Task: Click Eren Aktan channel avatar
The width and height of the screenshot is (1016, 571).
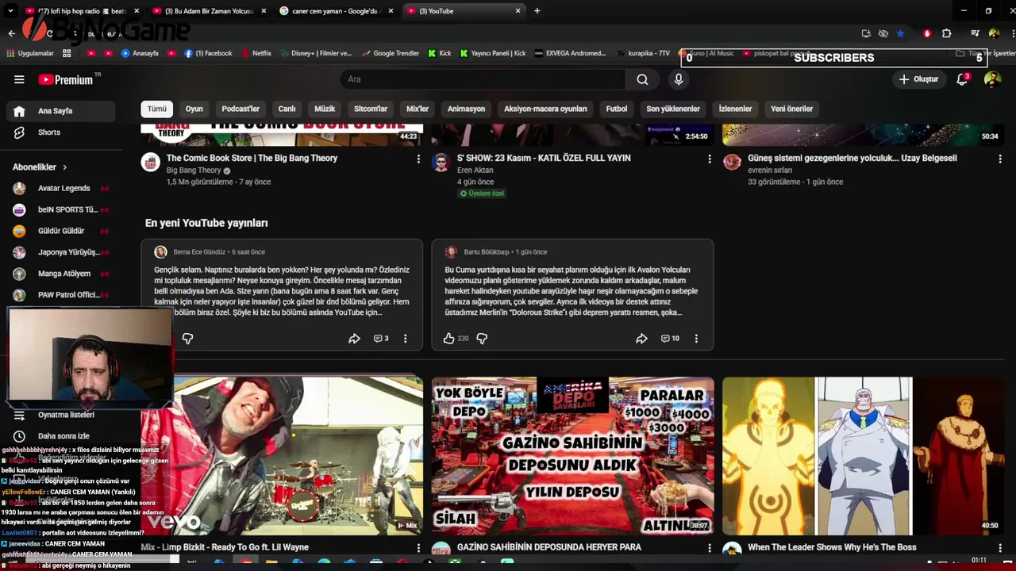Action: pyautogui.click(x=441, y=163)
